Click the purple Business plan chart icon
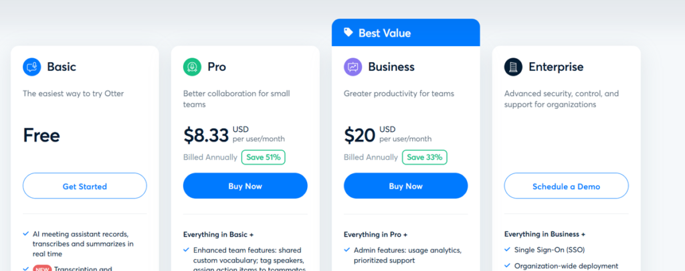Image resolution: width=685 pixels, height=271 pixels. (x=353, y=67)
